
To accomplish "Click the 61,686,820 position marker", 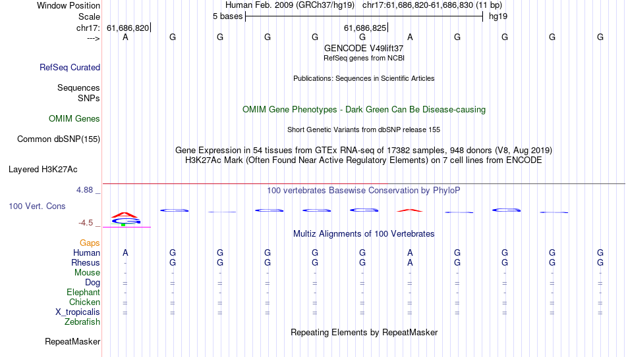I will [128, 28].
